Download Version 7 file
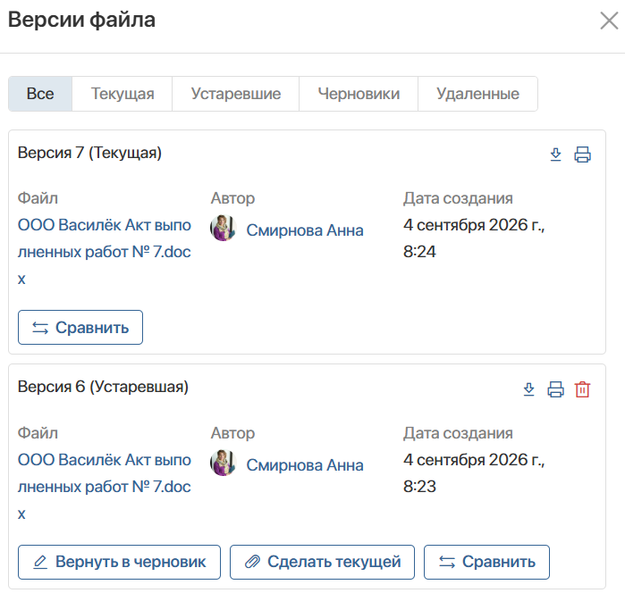Image resolution: width=625 pixels, height=593 pixels. (x=555, y=155)
